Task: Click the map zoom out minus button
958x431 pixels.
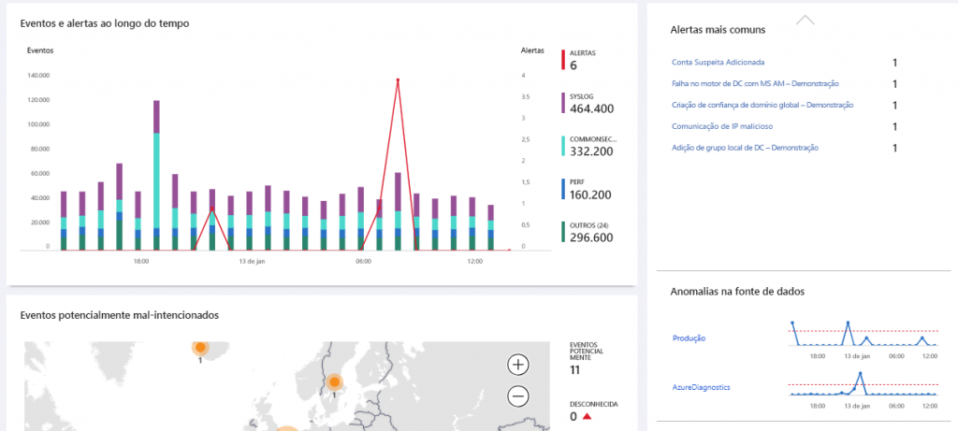Action: tap(518, 396)
